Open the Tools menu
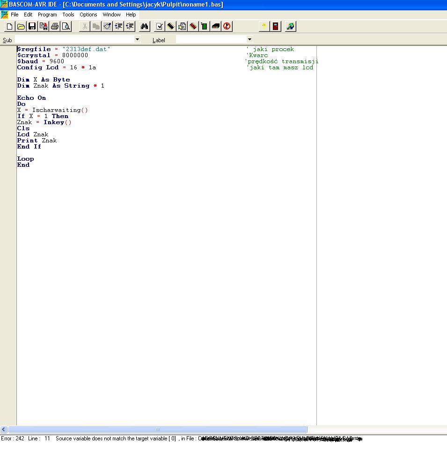Screen dimensions: 447x453 coord(68,15)
